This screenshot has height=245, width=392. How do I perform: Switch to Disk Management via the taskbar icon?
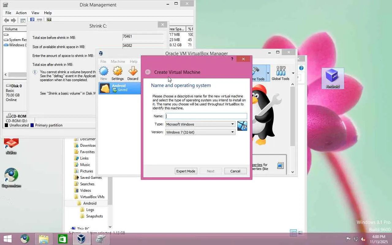[x=100, y=239]
